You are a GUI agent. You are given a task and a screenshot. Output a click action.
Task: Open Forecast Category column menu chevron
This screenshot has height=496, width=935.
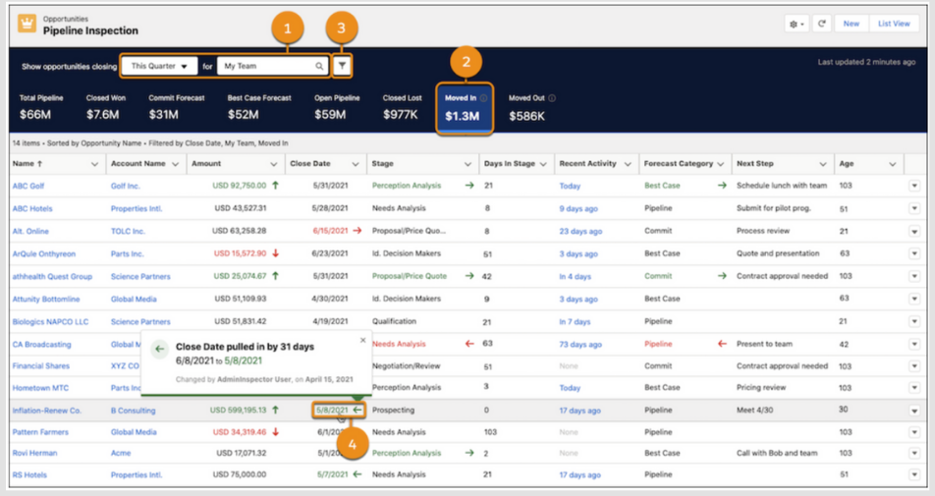[720, 164]
